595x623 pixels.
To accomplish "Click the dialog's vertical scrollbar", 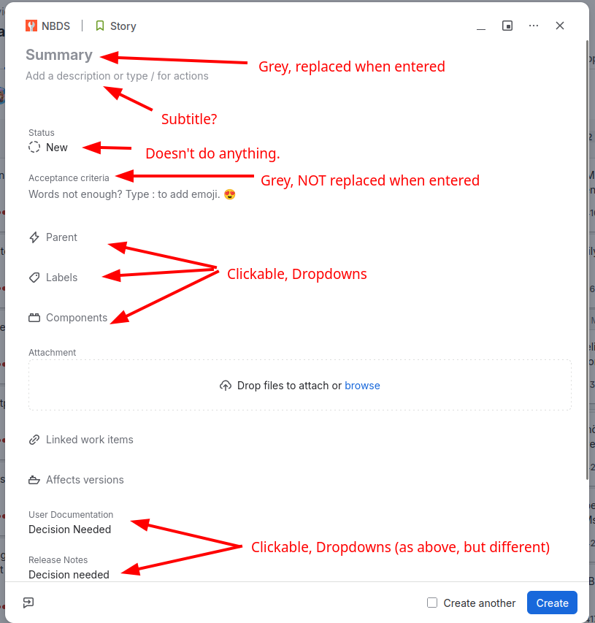I will [588, 259].
